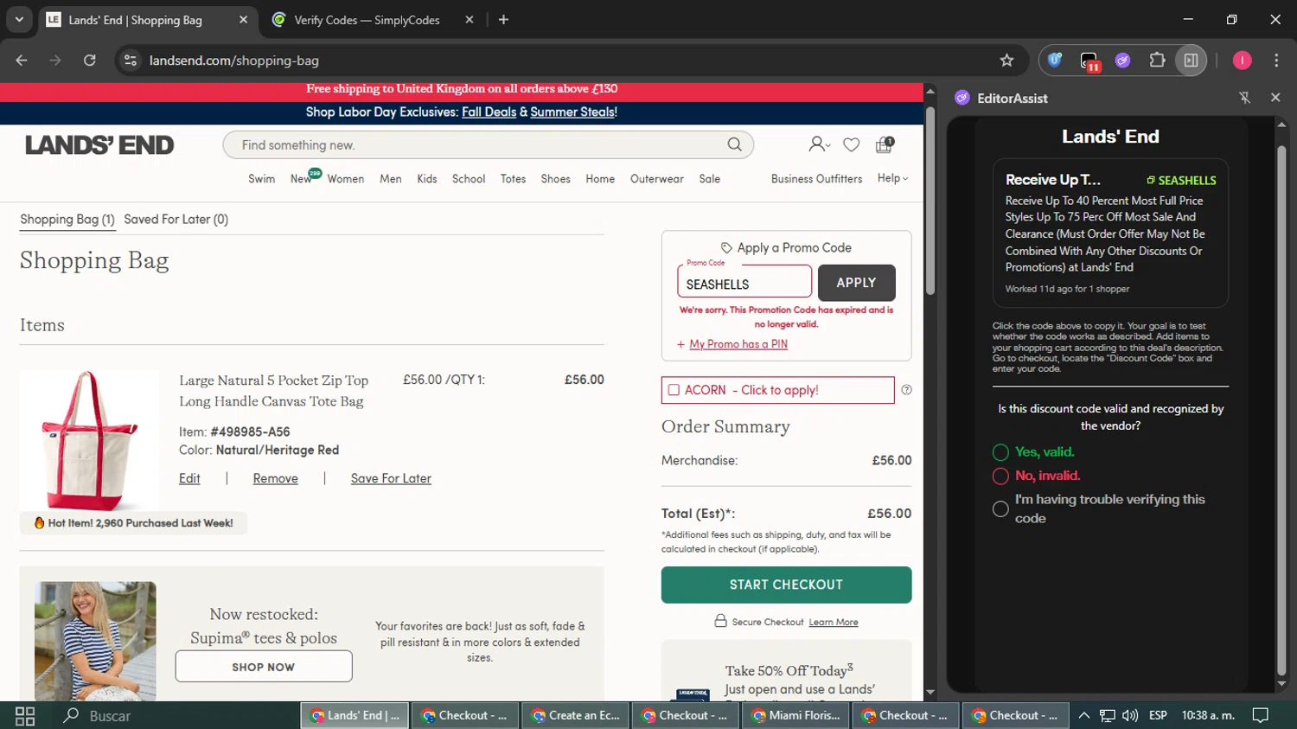Image resolution: width=1297 pixels, height=729 pixels.
Task: Open the Saved For Later (0) tab
Action: click(x=176, y=219)
